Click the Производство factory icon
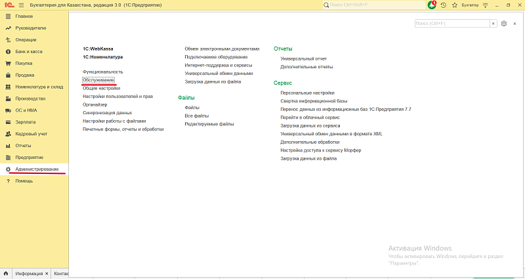The image size is (525, 279). click(x=8, y=98)
